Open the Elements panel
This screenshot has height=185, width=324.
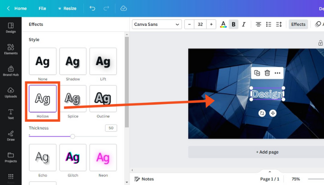pyautogui.click(x=11, y=49)
